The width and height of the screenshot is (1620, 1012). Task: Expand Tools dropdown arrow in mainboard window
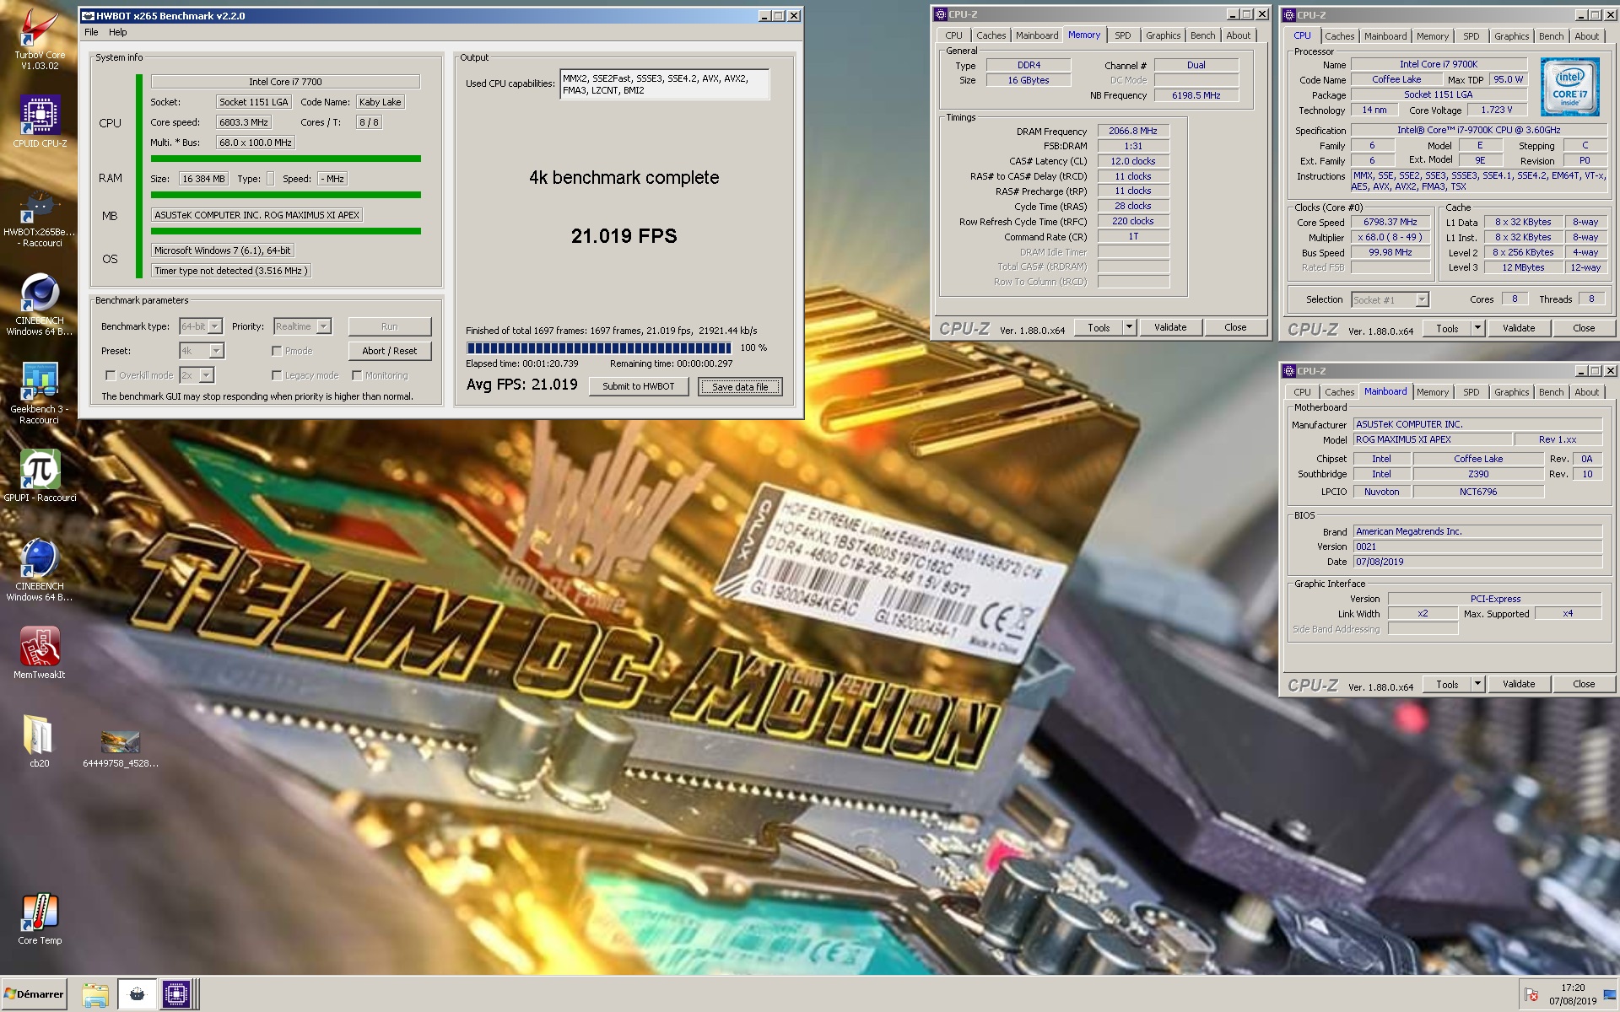(x=1477, y=684)
